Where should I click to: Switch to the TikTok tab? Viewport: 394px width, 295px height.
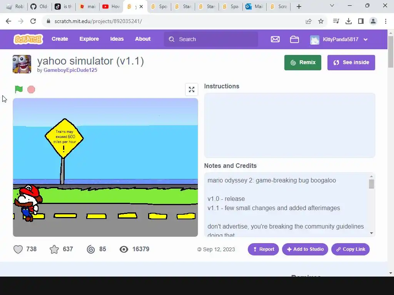click(63, 7)
